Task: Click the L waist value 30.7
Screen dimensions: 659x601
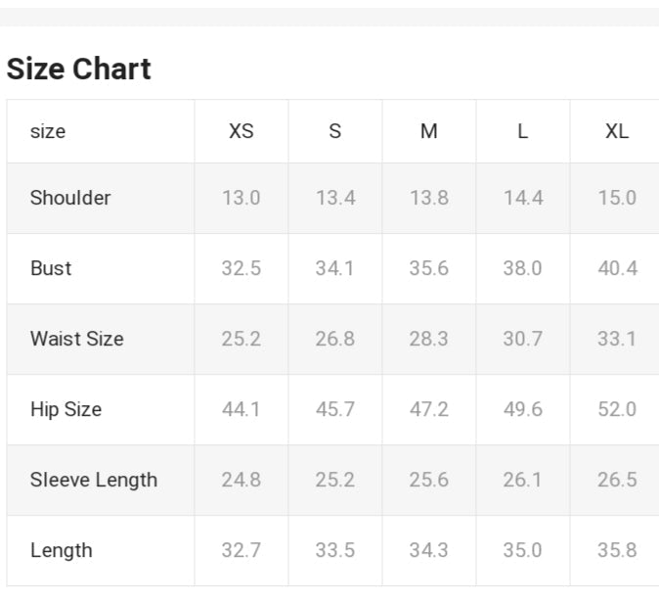Action: tap(523, 339)
